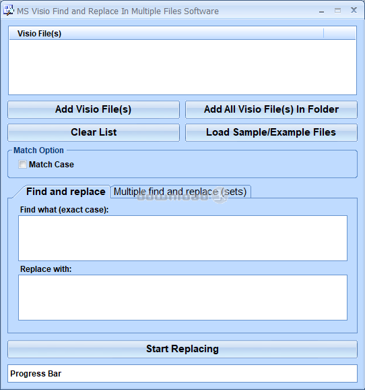Click the Match Option group label
The width and height of the screenshot is (365, 390).
click(38, 150)
